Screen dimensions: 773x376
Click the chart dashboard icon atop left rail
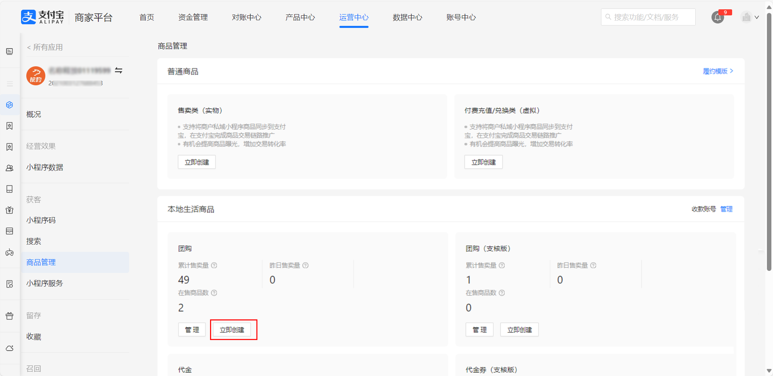[x=10, y=51]
